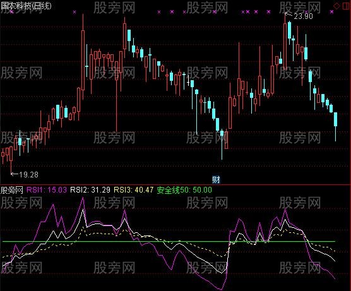Click the green 安全线50 horizontal line
This screenshot has width=351, height=291.
169,242
